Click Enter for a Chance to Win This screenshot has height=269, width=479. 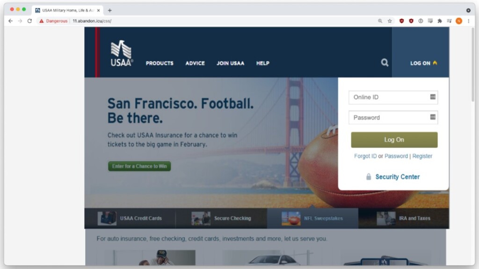tap(139, 166)
